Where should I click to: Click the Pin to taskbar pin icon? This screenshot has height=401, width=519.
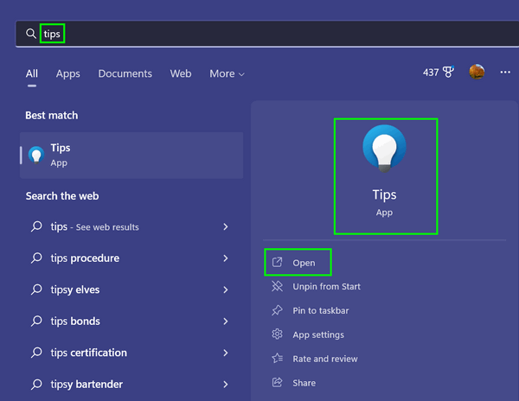(x=277, y=310)
